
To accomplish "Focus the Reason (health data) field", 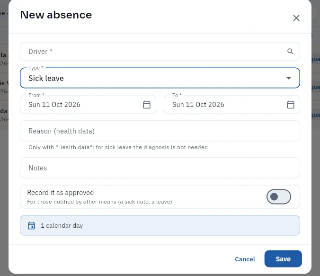I will [x=160, y=131].
